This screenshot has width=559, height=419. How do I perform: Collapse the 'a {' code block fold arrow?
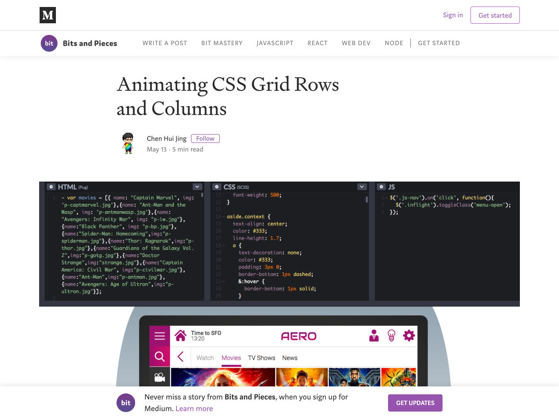tap(224, 245)
